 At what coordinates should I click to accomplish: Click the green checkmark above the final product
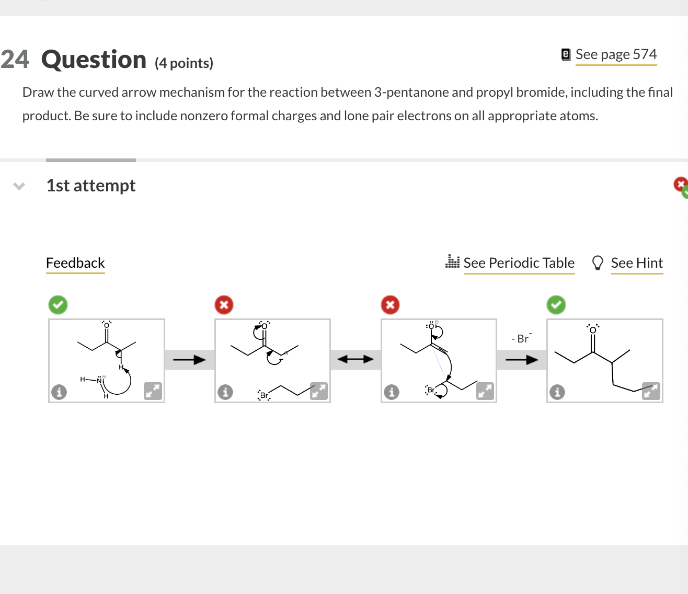coord(556,304)
